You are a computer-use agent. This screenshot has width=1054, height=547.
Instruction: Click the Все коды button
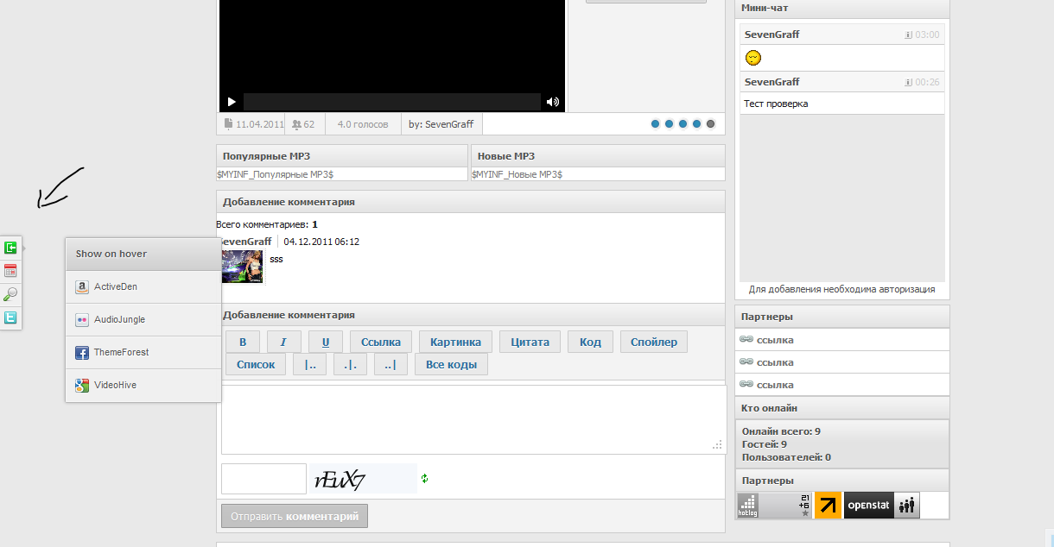tap(451, 364)
